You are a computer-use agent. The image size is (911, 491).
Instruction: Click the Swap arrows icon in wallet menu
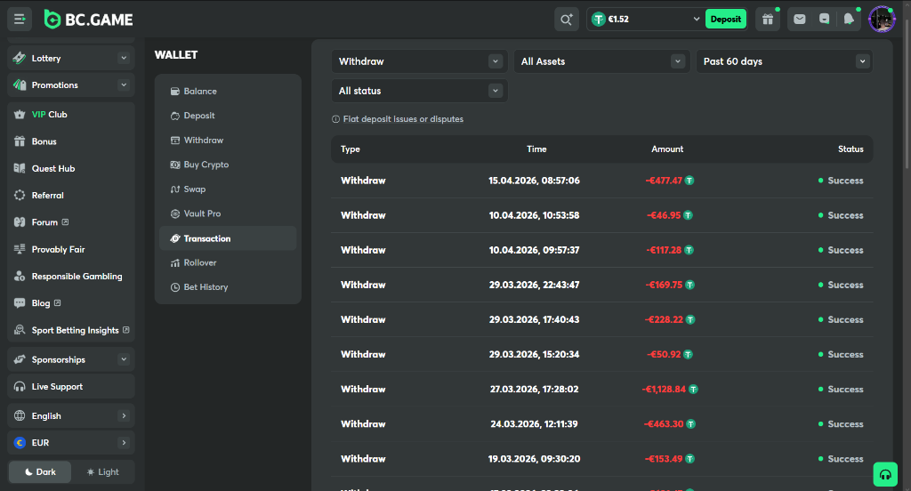(x=175, y=189)
